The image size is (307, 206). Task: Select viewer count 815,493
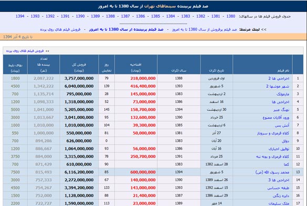[44, 172]
